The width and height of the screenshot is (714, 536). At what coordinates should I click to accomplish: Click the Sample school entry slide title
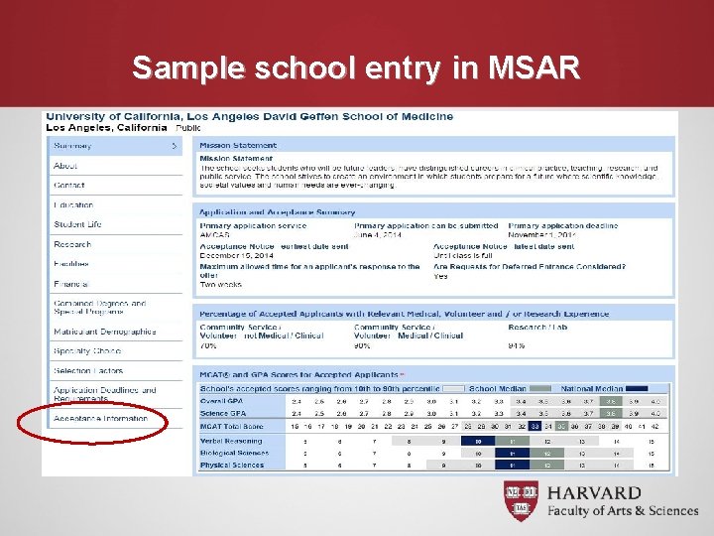[356, 67]
